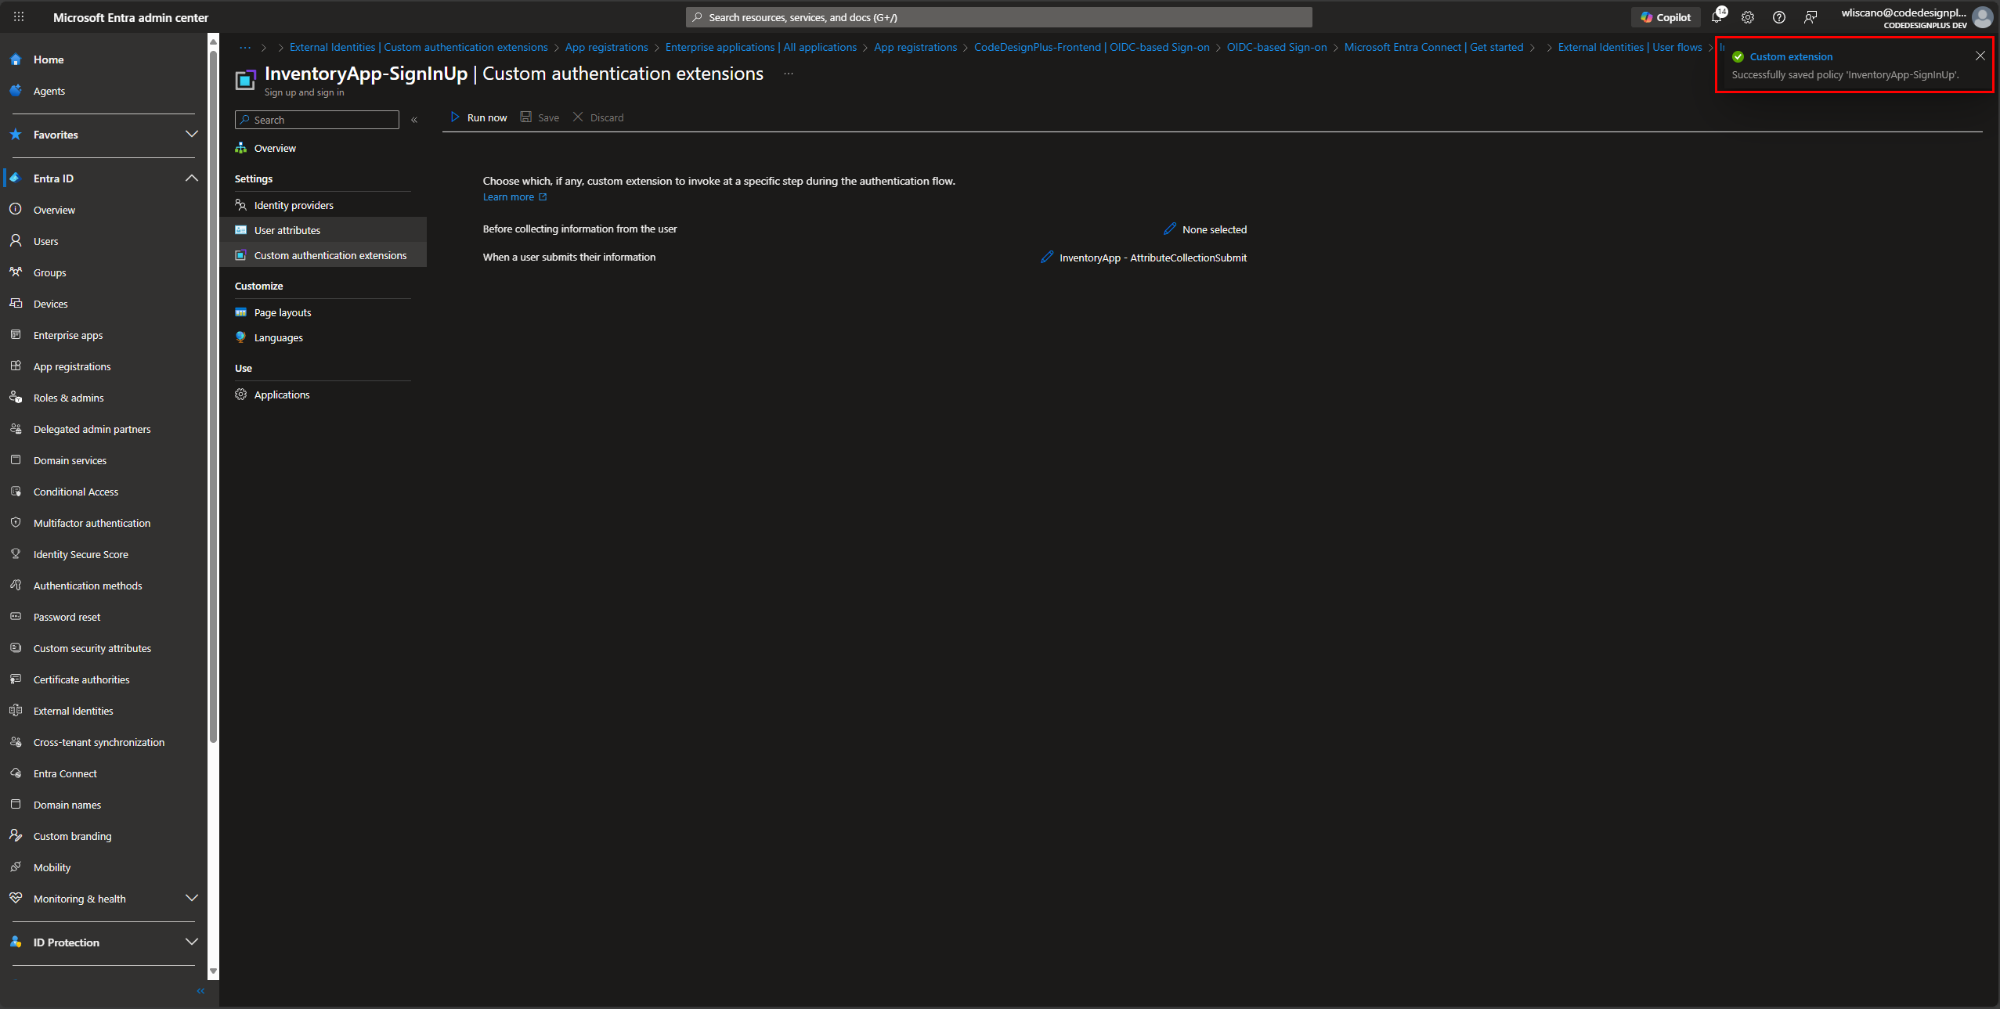Click Authentication methods nav icon
This screenshot has height=1009, width=2000.
coord(16,585)
